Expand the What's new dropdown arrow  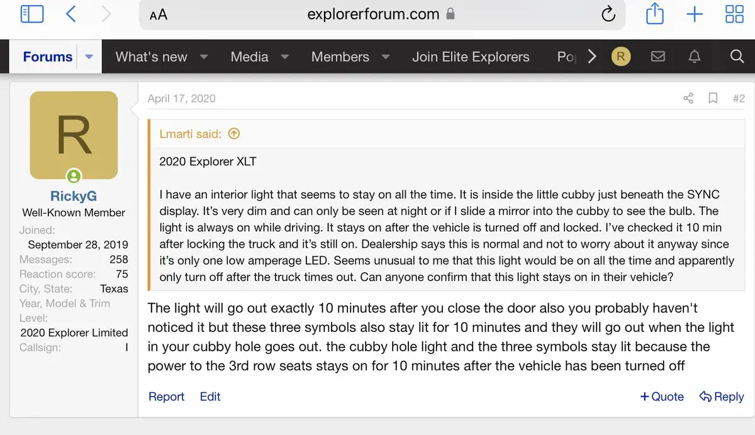[x=204, y=57]
